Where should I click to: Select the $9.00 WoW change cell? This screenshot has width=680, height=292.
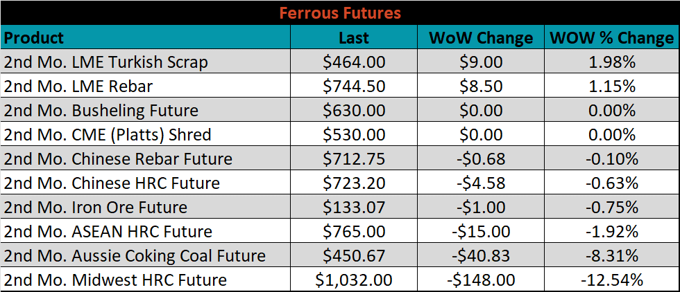[481, 62]
